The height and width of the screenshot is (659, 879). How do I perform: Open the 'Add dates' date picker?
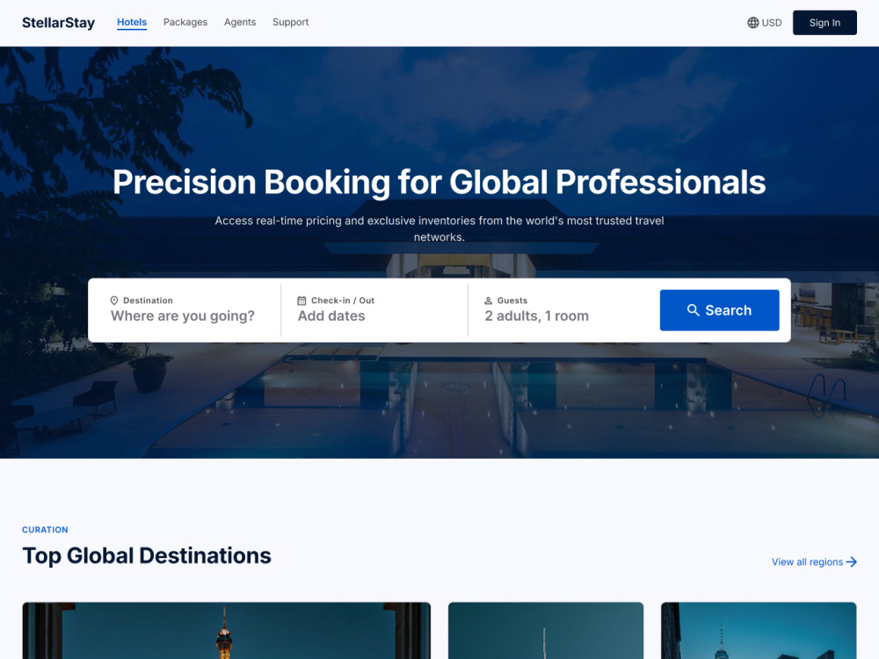(331, 316)
